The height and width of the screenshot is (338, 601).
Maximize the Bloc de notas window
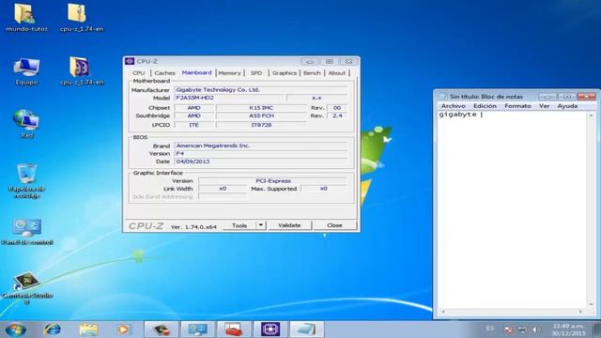tap(566, 97)
